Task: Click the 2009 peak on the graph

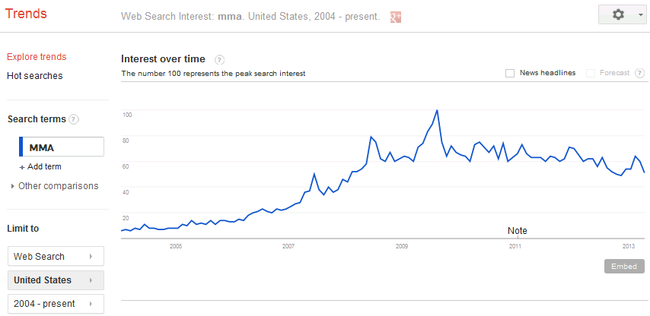Action: 437,111
